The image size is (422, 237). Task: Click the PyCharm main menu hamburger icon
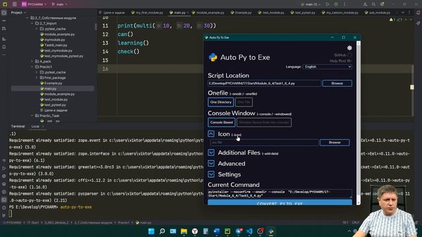15,5
